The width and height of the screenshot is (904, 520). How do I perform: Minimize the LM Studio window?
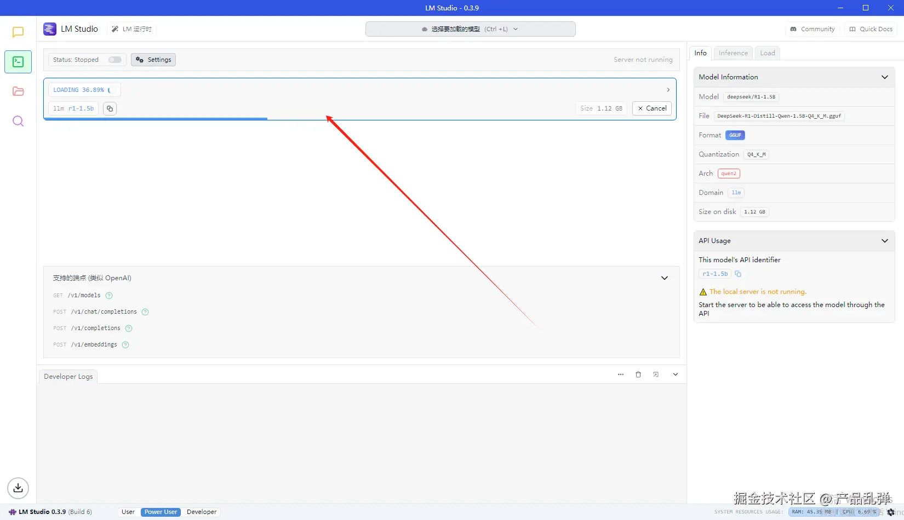point(841,8)
